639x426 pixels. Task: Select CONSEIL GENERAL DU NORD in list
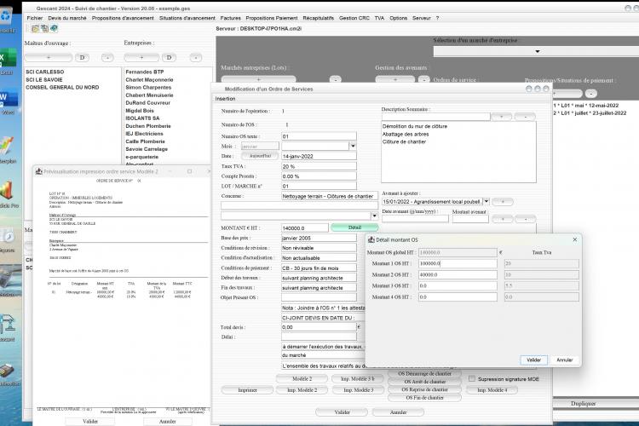pos(62,87)
